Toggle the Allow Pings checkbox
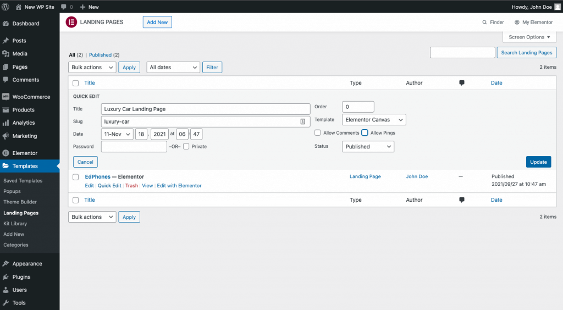The width and height of the screenshot is (563, 310). point(365,133)
